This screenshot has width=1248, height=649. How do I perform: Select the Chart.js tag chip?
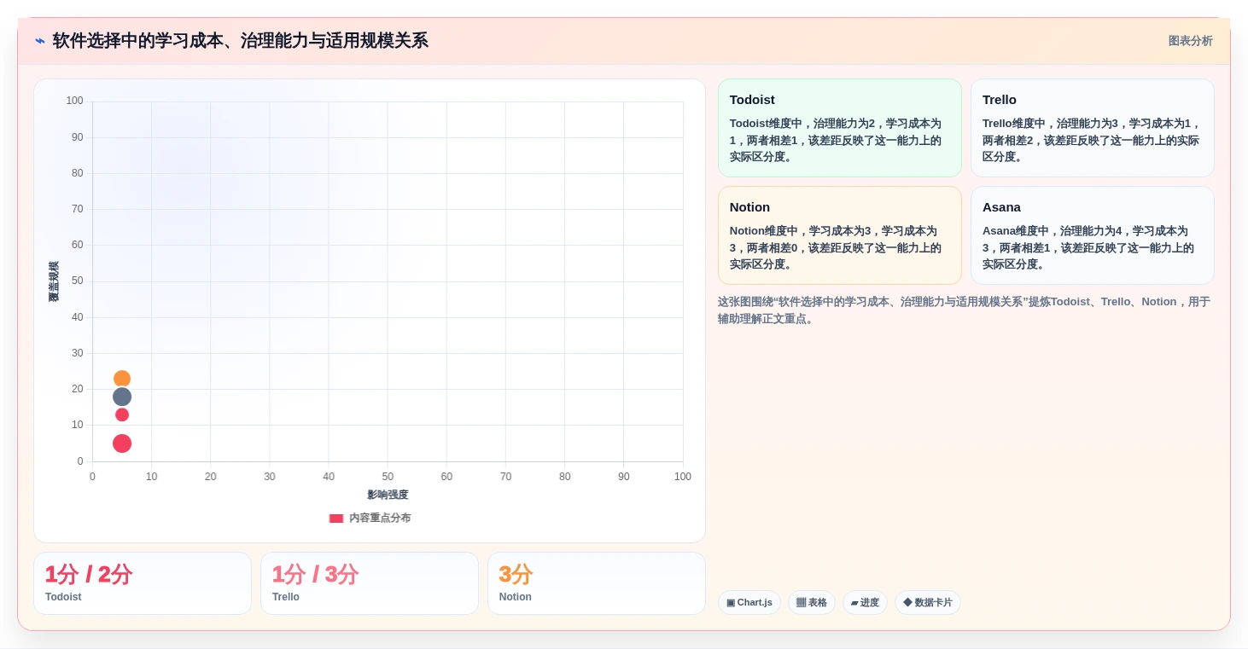749,603
